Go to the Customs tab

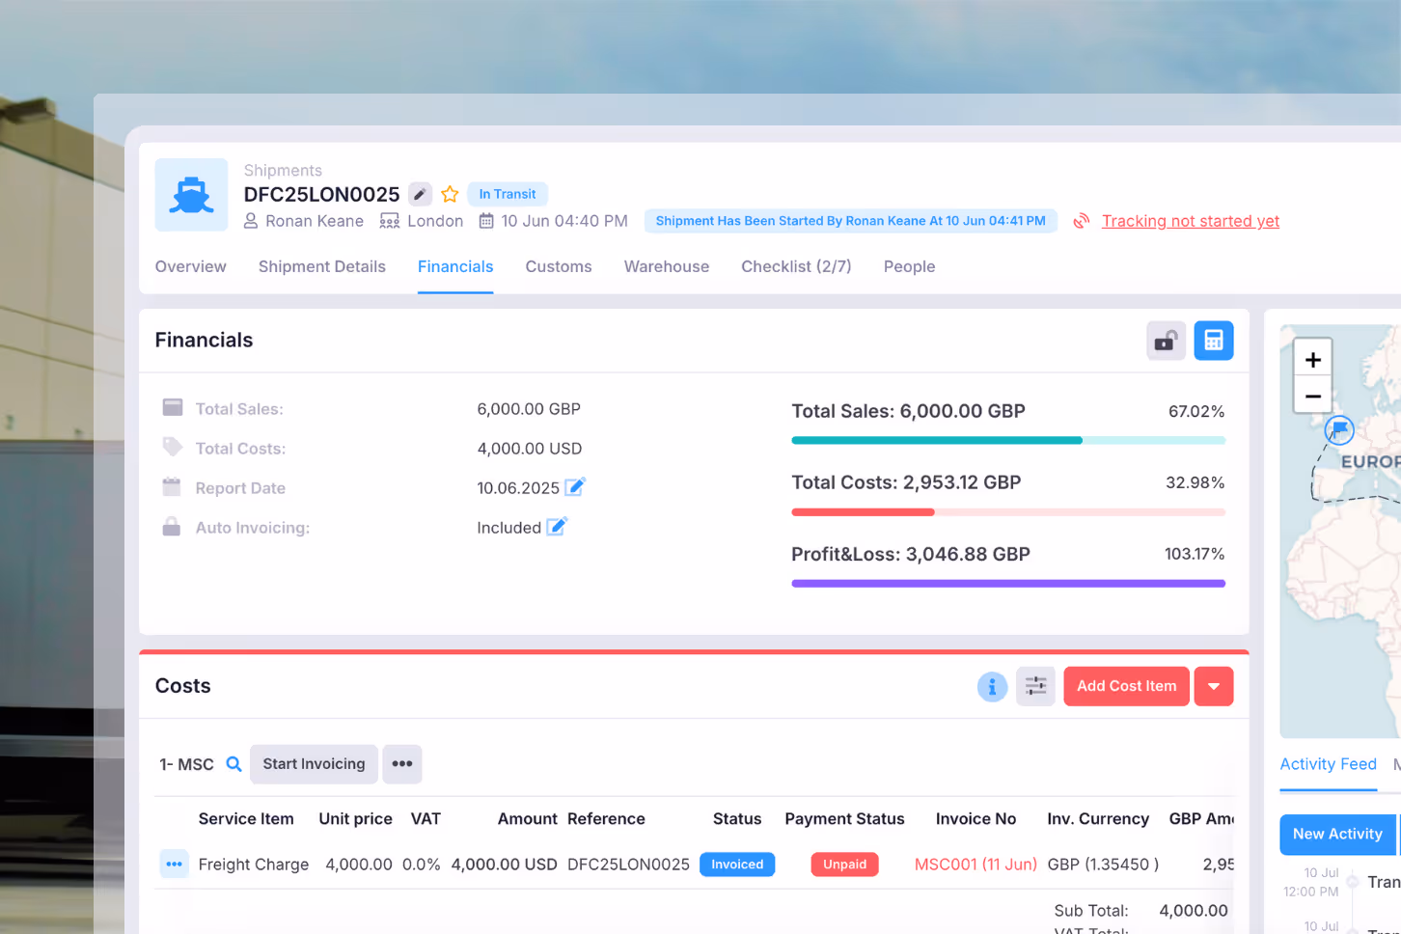(x=559, y=266)
